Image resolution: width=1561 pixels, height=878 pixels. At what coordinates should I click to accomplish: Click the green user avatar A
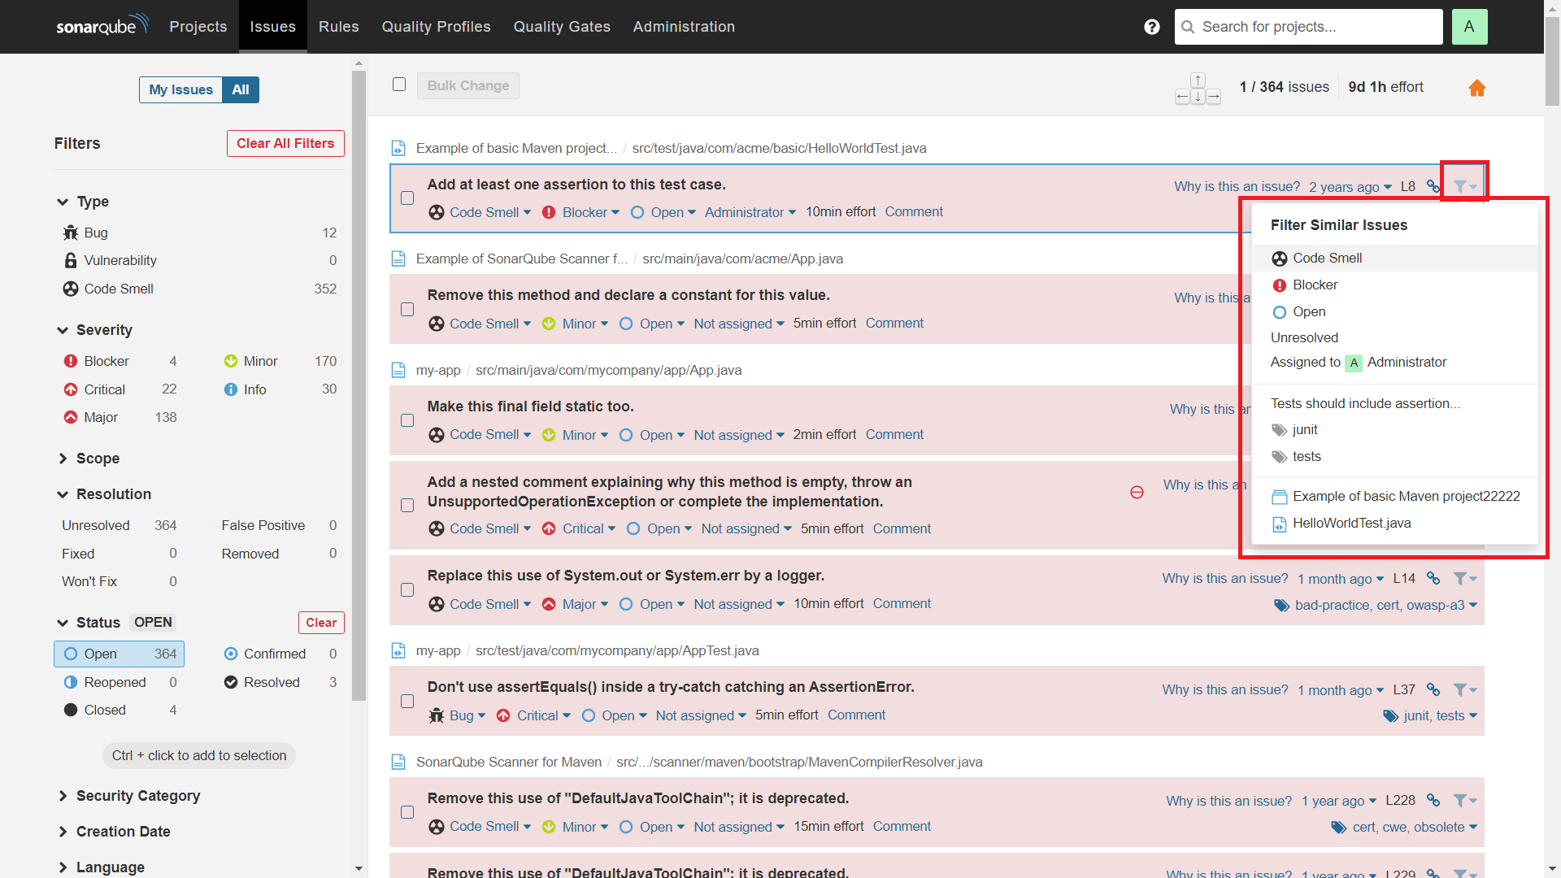[x=1469, y=27]
